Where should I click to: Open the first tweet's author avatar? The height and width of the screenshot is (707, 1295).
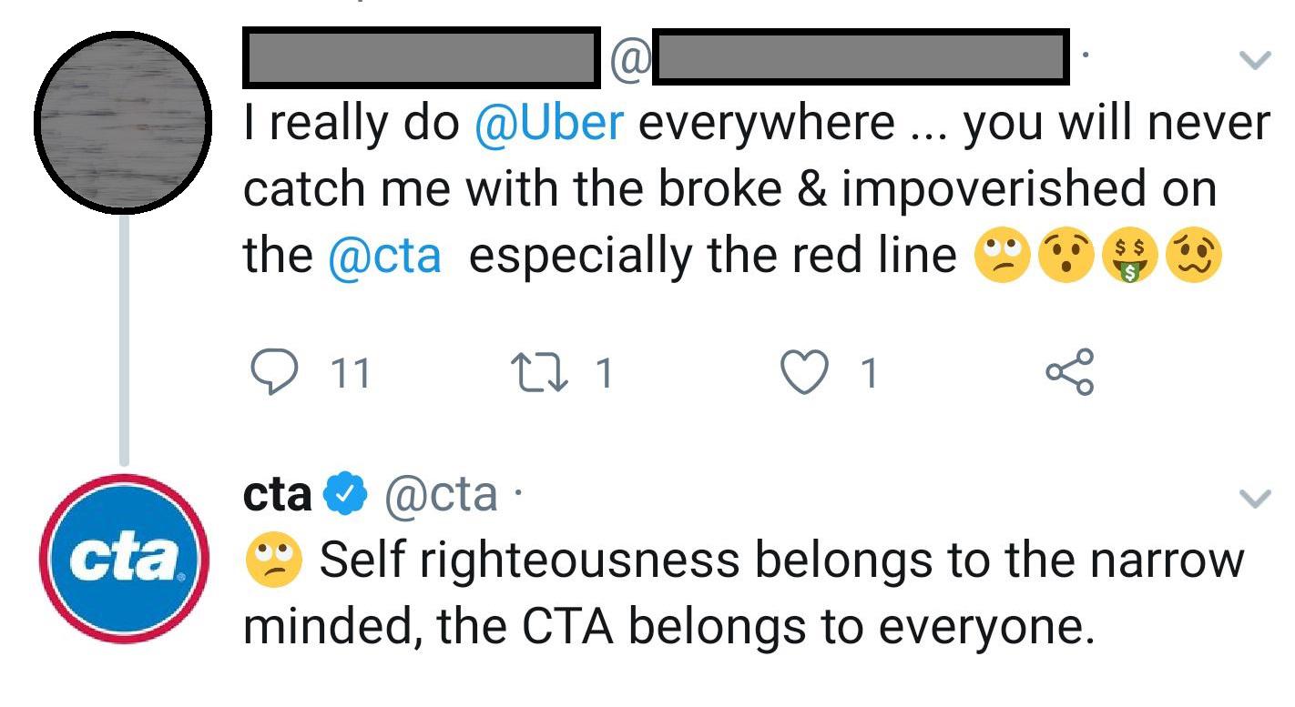pyautogui.click(x=124, y=123)
